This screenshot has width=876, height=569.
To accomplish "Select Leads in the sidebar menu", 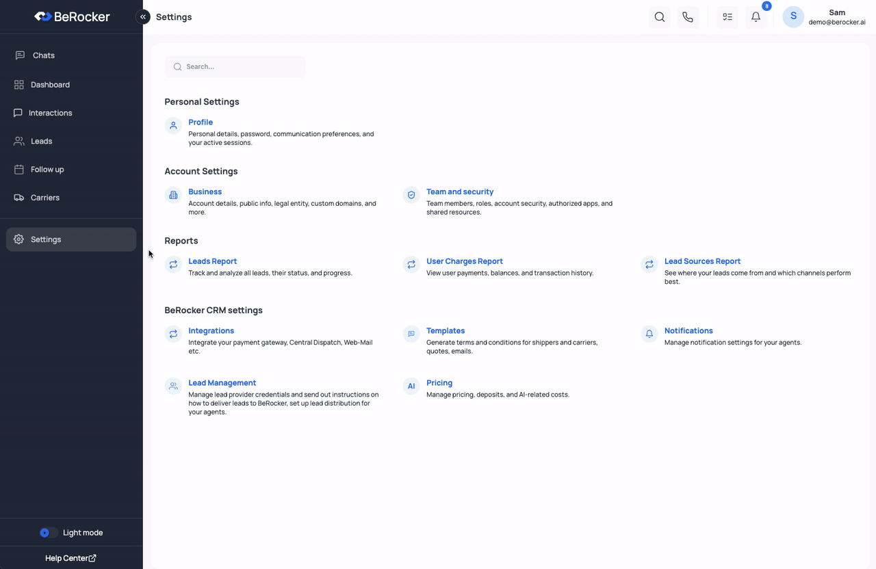I will tap(42, 141).
